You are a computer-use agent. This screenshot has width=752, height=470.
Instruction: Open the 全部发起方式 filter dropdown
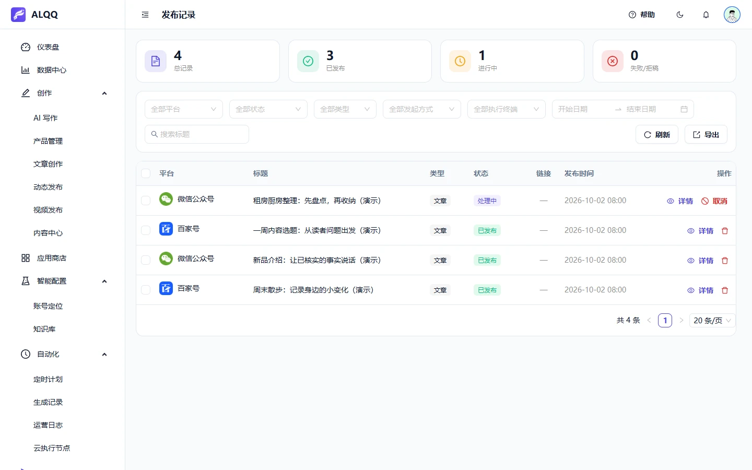click(x=422, y=109)
